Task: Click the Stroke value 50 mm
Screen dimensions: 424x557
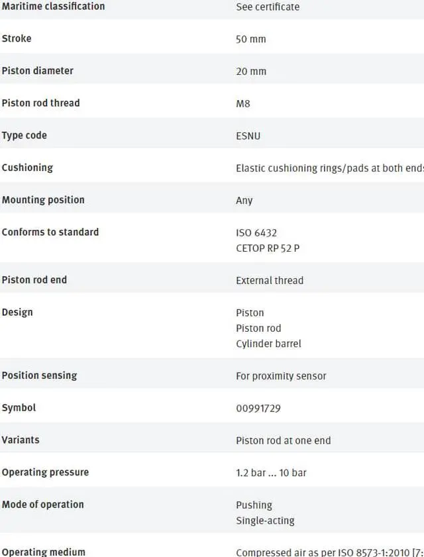Action: [251, 39]
